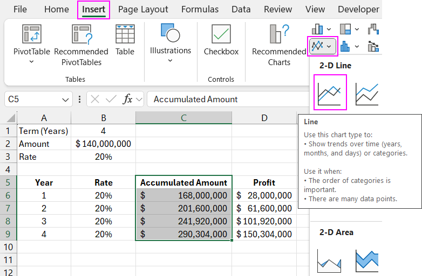Insert a Checkbox control from ribbon
Viewport: 422px width, 276px height.
[221, 34]
